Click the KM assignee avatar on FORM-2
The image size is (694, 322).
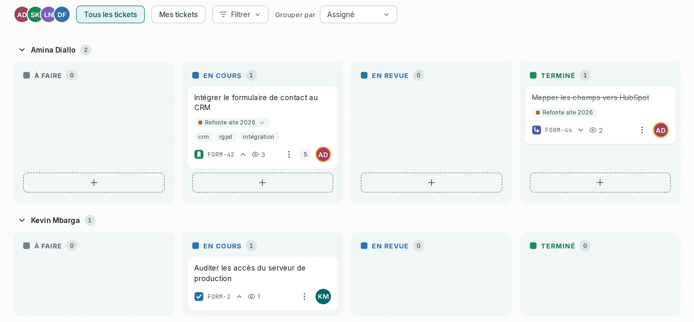[x=323, y=297]
